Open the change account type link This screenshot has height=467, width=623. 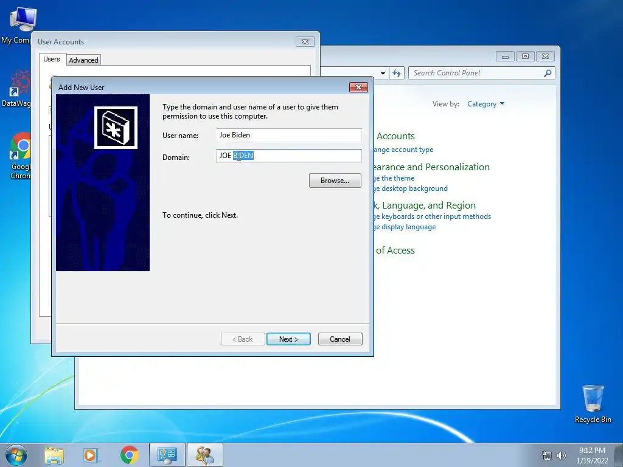tap(403, 150)
